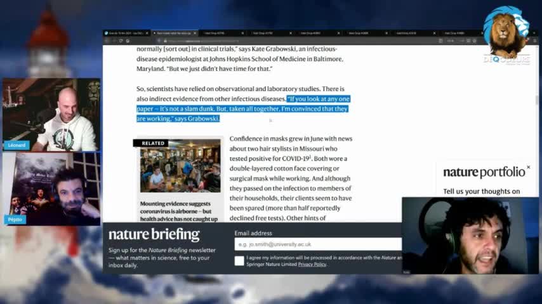Screen dimensions: 542x304
Task: Click the Email address input field
Action: coord(318,244)
